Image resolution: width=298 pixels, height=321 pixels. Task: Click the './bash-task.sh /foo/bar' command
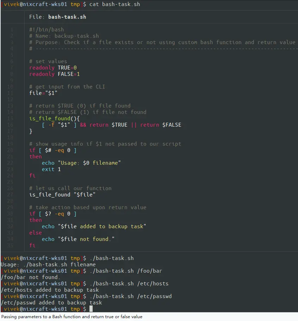pos(126,271)
